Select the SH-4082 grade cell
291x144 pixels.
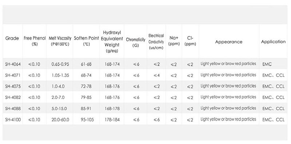pyautogui.click(x=13, y=97)
